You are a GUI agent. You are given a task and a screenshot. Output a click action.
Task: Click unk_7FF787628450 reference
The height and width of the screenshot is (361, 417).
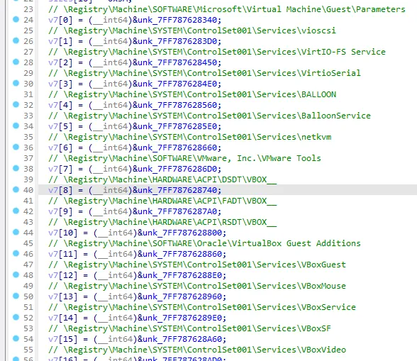point(177,62)
